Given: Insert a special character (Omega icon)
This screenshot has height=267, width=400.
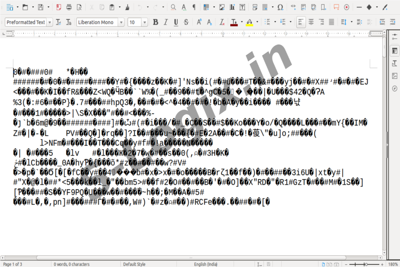Looking at the screenshot, I should pos(280,7).
